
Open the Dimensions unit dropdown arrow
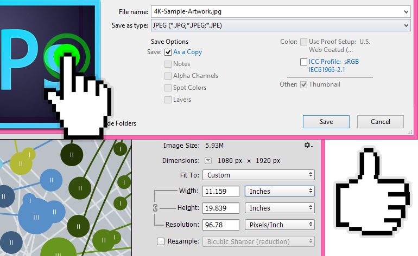coord(208,161)
